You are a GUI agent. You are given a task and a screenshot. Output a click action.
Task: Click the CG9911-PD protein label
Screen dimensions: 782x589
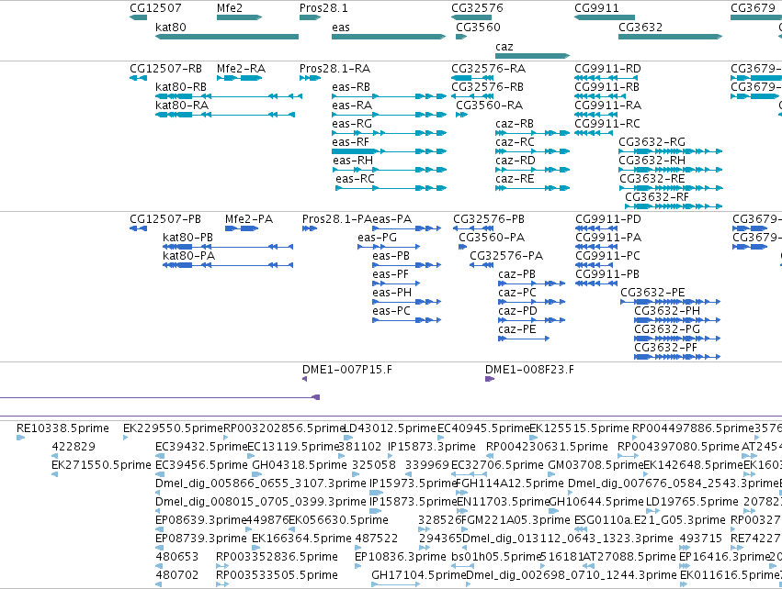coord(608,219)
